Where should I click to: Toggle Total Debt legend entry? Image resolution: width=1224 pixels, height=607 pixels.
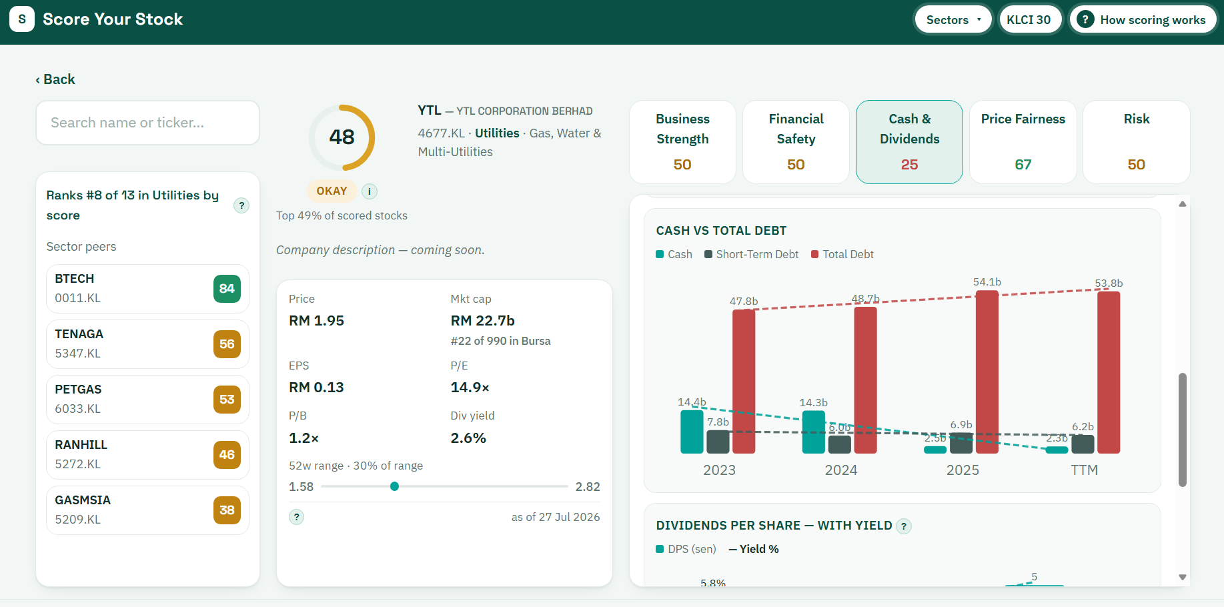(x=842, y=254)
